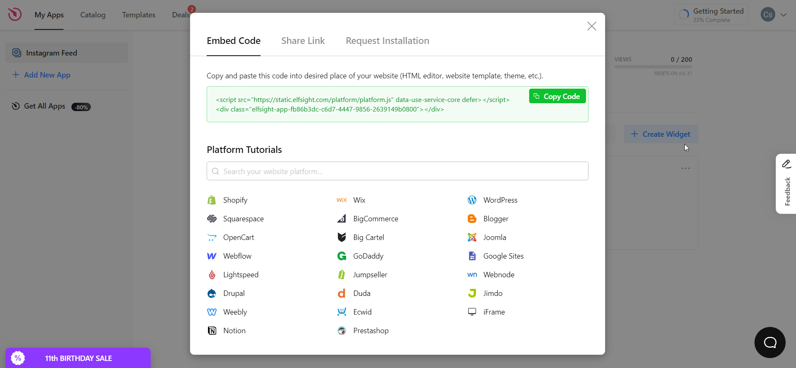This screenshot has width=796, height=368.
Task: Click the BigCommerce logo icon
Action: 342,219
